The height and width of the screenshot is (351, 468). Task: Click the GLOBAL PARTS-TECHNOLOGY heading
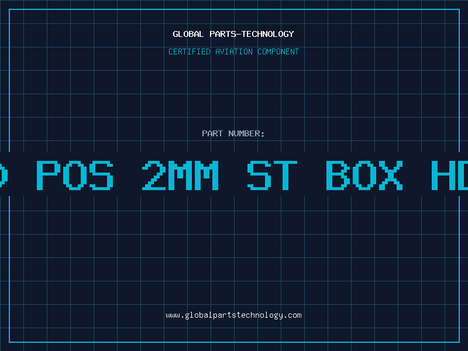tap(233, 34)
